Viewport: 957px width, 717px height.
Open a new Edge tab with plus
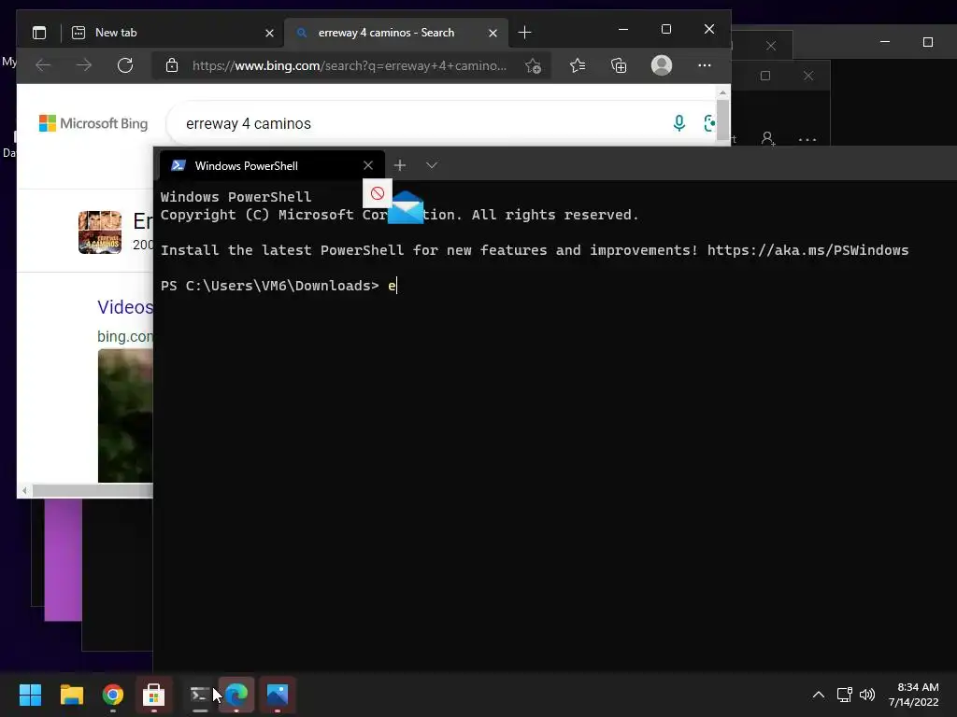[x=525, y=33]
